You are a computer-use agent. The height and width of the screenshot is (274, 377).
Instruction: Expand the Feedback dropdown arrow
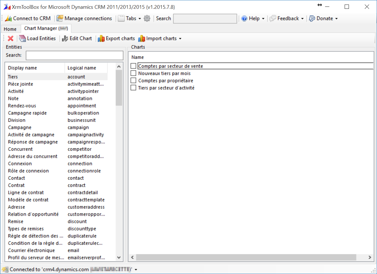coord(302,19)
